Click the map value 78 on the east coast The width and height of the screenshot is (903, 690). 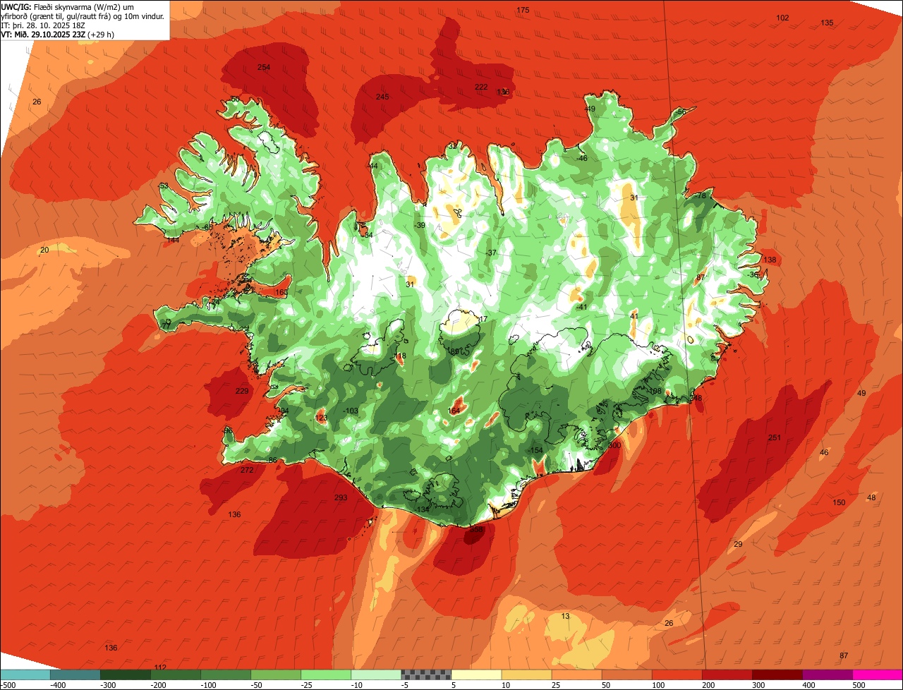[x=701, y=195]
